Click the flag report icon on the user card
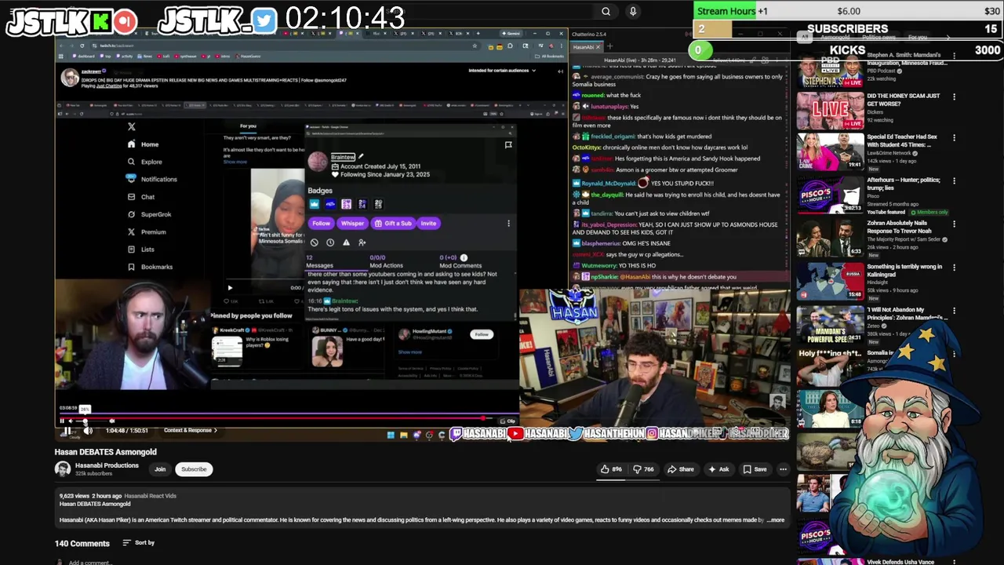This screenshot has width=1004, height=565. coord(508,144)
